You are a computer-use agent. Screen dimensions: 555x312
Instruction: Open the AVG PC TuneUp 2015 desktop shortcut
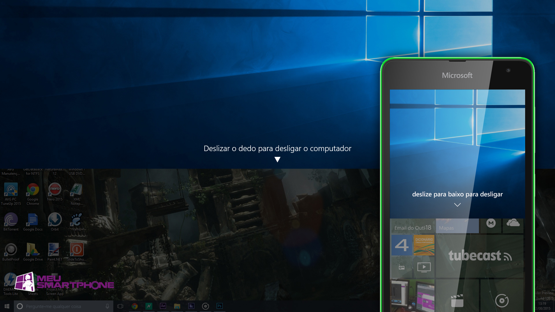11,194
